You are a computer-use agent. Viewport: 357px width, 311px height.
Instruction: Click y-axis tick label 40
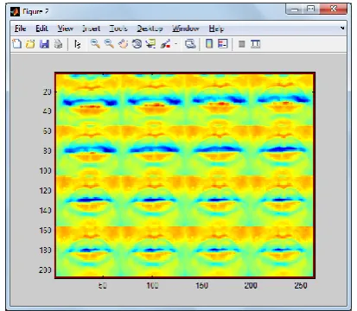click(48, 111)
